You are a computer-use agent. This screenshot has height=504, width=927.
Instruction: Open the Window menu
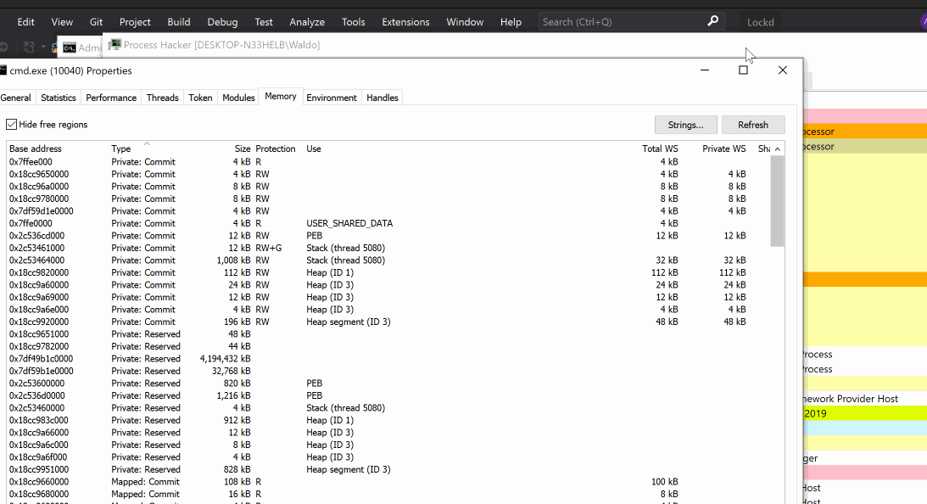coord(465,22)
